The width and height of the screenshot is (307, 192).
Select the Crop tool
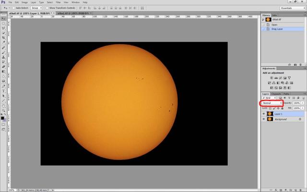tap(3, 37)
